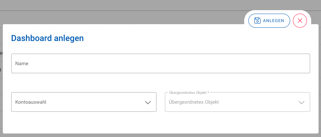Select the Kontoauswahl label text
Image resolution: width=321 pixels, height=137 pixels.
click(31, 102)
